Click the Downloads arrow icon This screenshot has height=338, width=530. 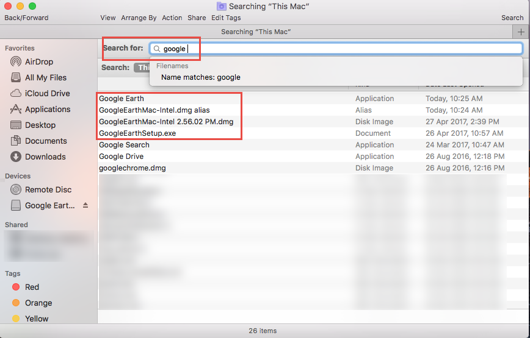[x=16, y=157]
